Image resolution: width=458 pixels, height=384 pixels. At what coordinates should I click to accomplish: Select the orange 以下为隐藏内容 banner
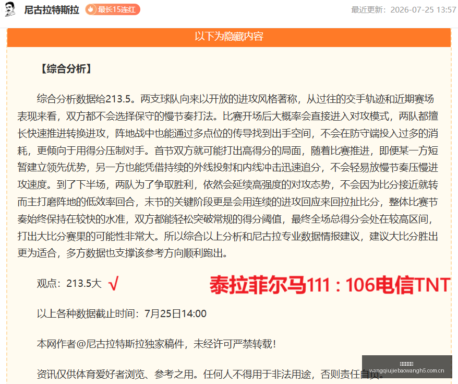coord(229,37)
